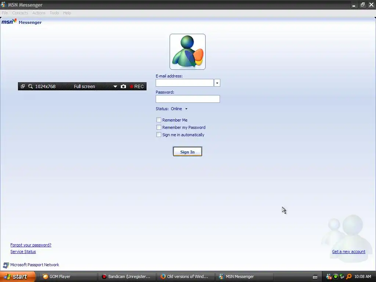This screenshot has width=376, height=282.
Task: Click the Bandicam magnifier find-window icon
Action: tap(30, 86)
